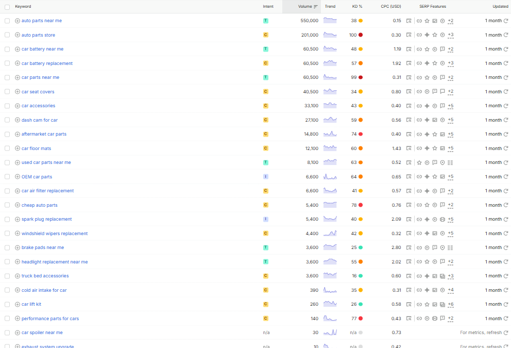Check the spark plug replacement row box

tap(7, 220)
